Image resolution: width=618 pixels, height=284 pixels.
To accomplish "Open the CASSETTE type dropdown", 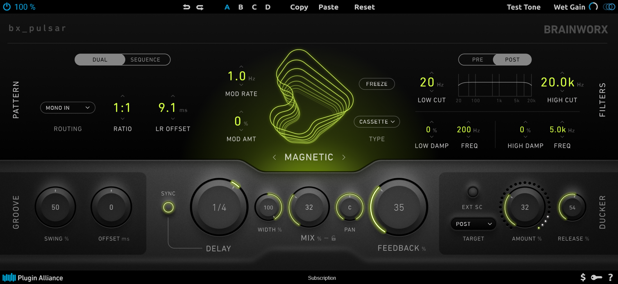I will pyautogui.click(x=377, y=122).
